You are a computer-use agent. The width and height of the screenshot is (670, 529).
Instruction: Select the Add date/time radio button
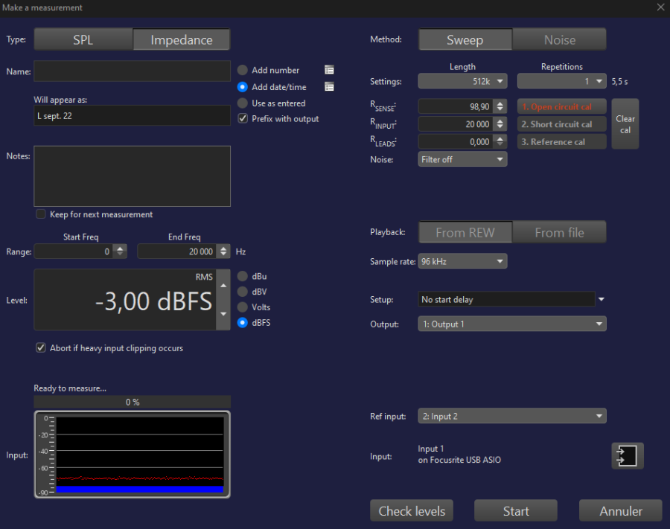point(242,87)
